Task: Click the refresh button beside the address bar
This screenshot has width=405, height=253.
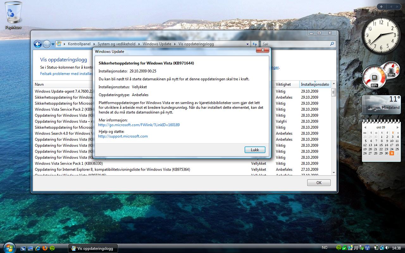Action: tap(255, 44)
